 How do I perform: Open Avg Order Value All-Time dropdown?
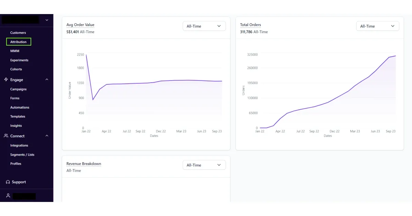click(x=204, y=26)
